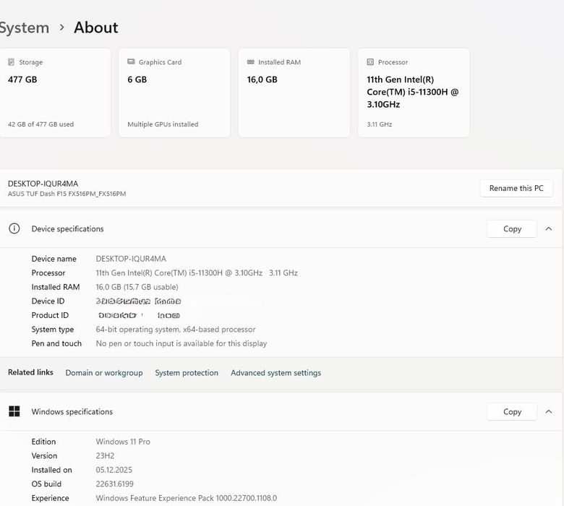Open the Domain or workgroup link

[104, 373]
